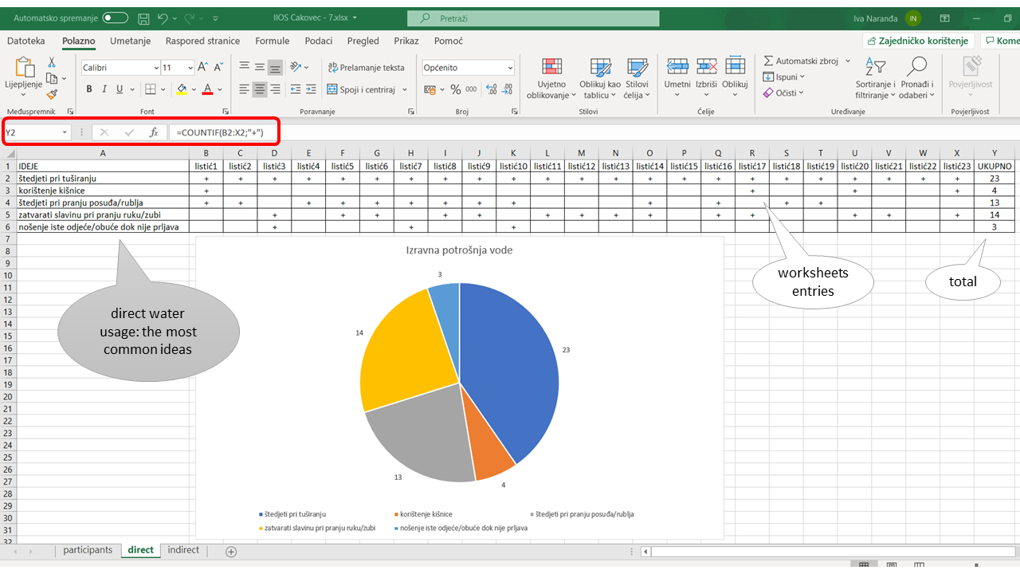The width and height of the screenshot is (1020, 574).
Task: Select column header Y
Action: (994, 152)
